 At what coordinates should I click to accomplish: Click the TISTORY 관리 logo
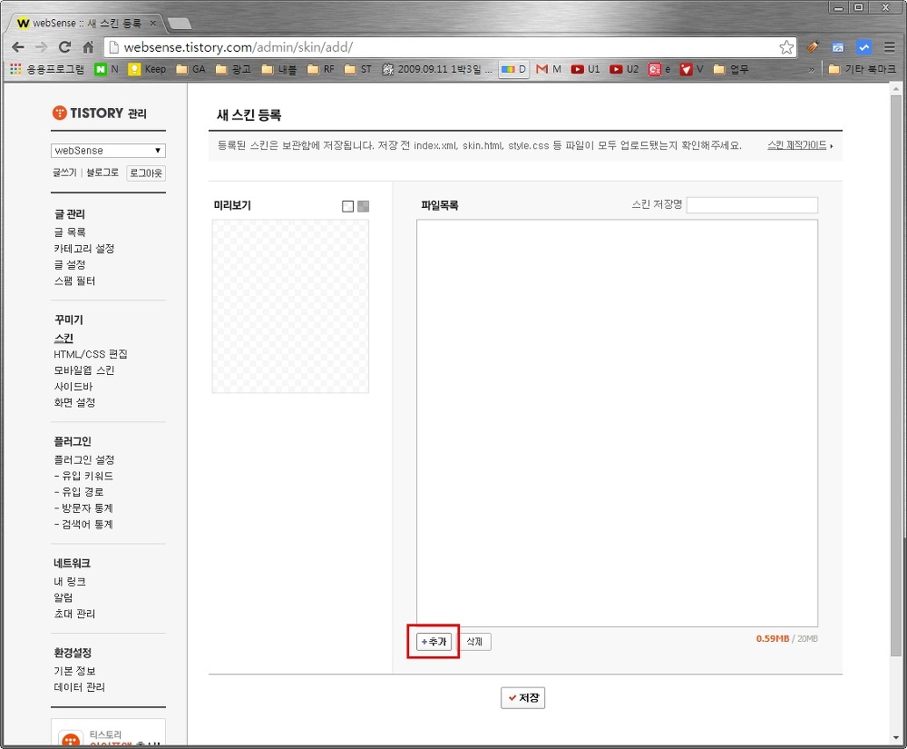[x=99, y=113]
